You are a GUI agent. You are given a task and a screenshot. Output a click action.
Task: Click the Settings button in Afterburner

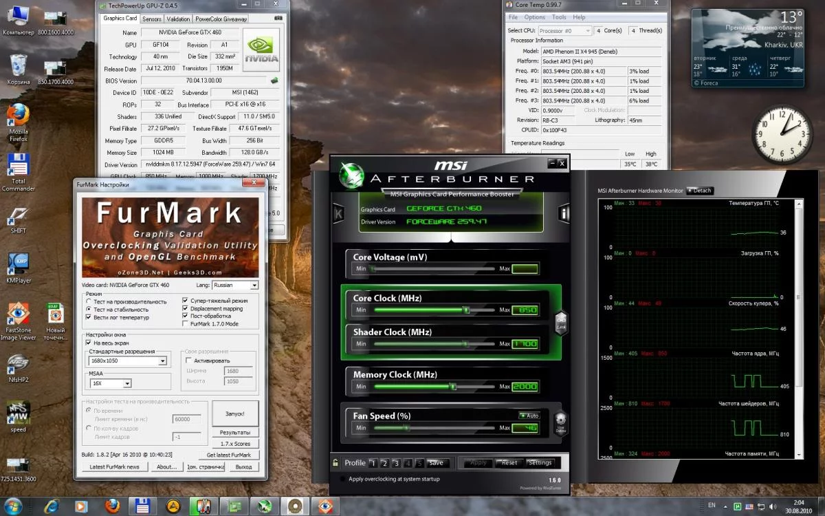coord(540,463)
